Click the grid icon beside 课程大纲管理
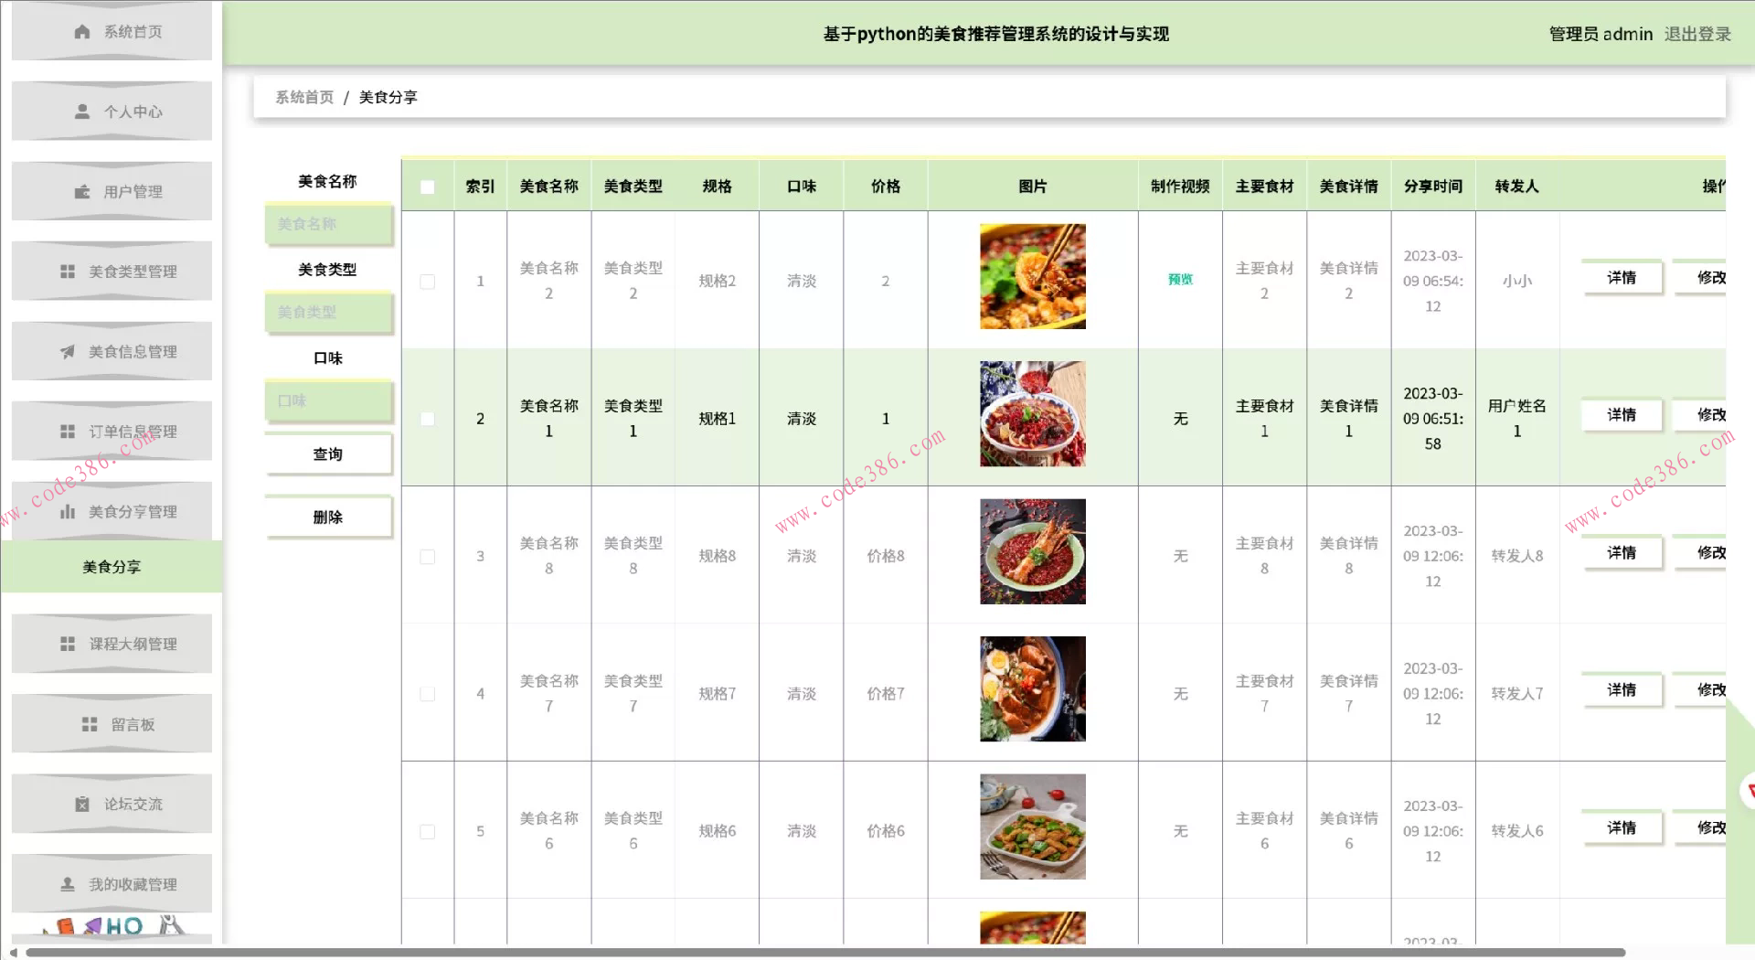This screenshot has width=1755, height=960. [x=68, y=645]
